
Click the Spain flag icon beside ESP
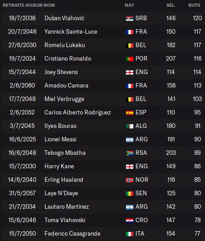(130, 113)
